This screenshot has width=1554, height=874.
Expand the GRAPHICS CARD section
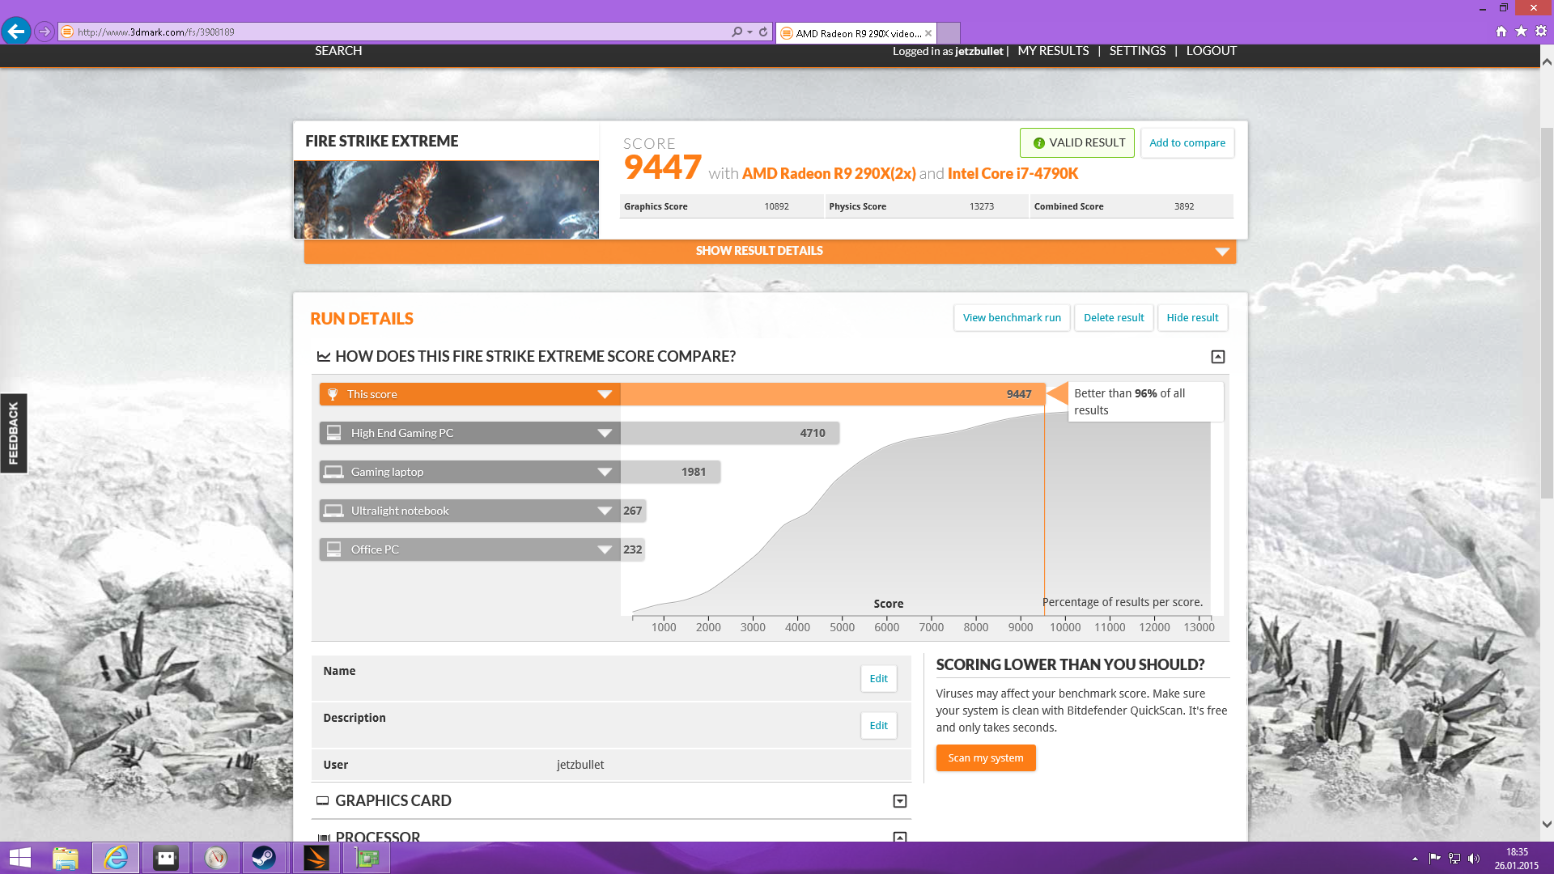pyautogui.click(x=899, y=801)
